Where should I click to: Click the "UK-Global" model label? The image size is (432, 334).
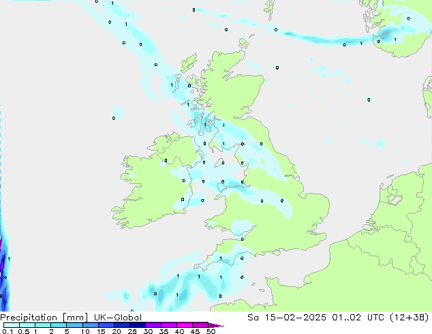tap(118, 318)
